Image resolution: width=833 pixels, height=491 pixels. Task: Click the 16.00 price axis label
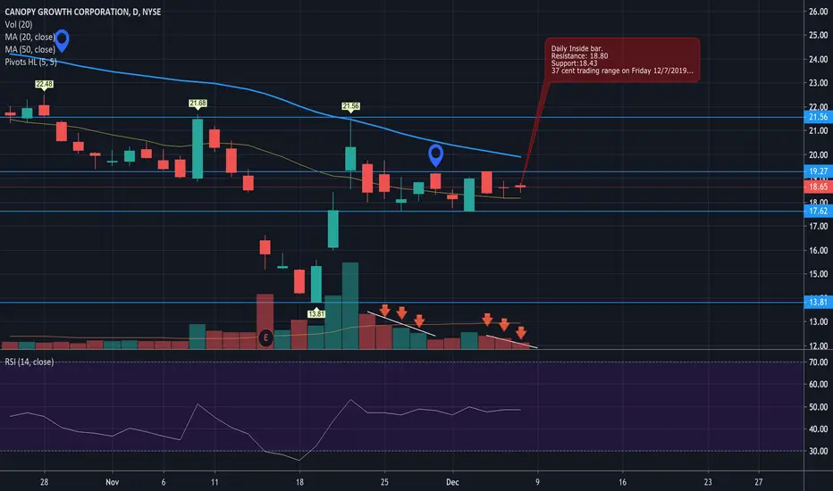818,250
